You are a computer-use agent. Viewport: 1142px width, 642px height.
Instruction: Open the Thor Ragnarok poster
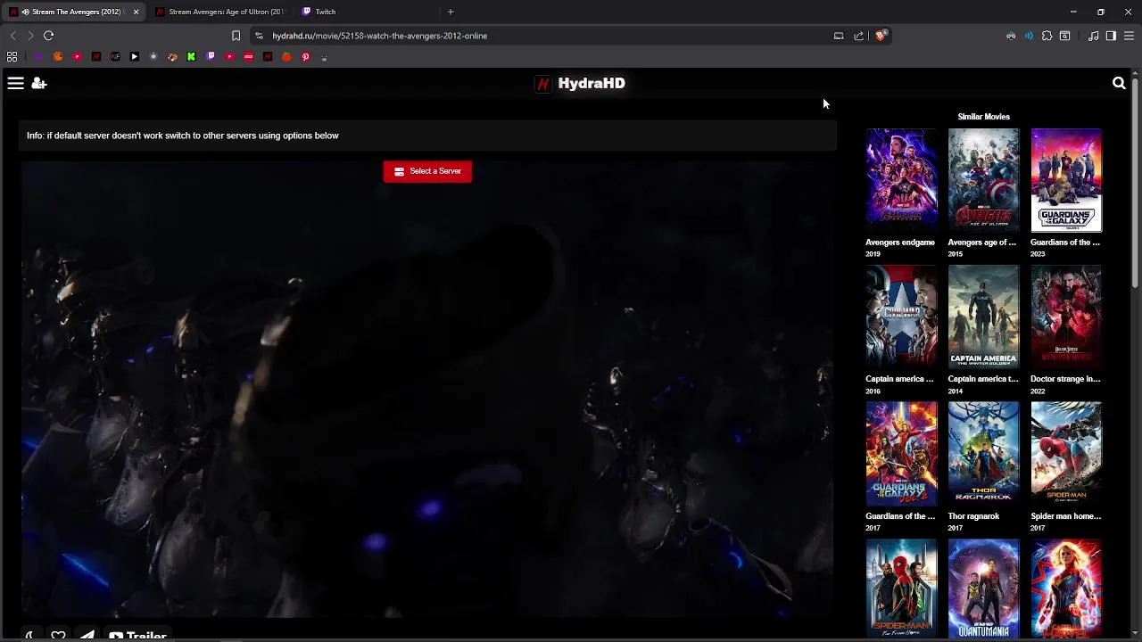983,454
